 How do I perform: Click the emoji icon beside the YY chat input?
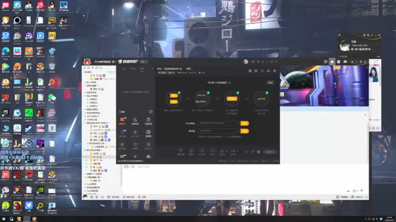coord(133,167)
